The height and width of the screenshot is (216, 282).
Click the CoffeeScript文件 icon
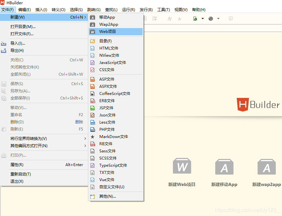92,94
